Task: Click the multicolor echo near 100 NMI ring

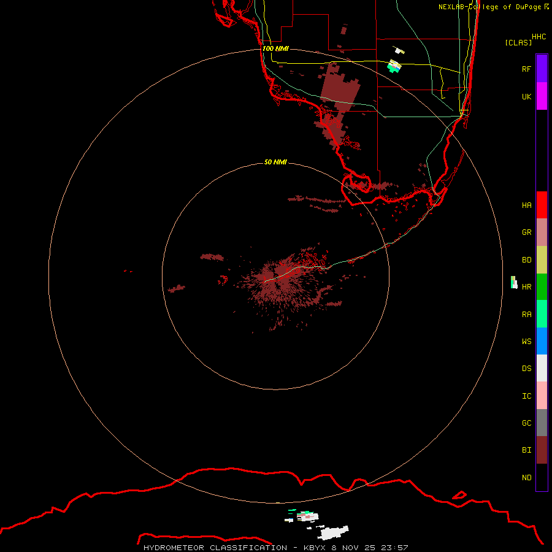Action: click(x=394, y=66)
